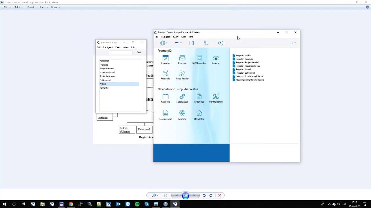
Task: Play the slide show in Photo Viewer
Action: tap(185, 195)
